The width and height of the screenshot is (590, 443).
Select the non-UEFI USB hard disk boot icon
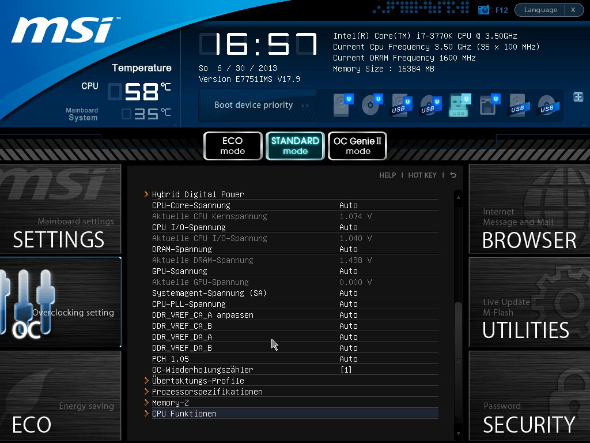[519, 106]
